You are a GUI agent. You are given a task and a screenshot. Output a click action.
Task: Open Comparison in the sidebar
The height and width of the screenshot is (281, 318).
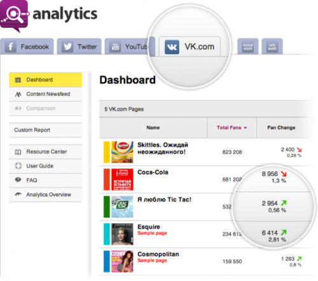[x=45, y=108]
